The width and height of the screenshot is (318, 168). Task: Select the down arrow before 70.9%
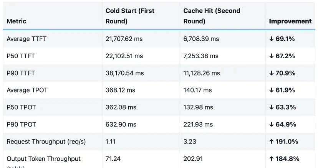(x=272, y=73)
